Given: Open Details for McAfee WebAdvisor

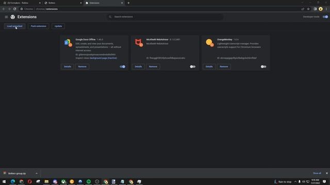Looking at the screenshot, I should point(138,67).
